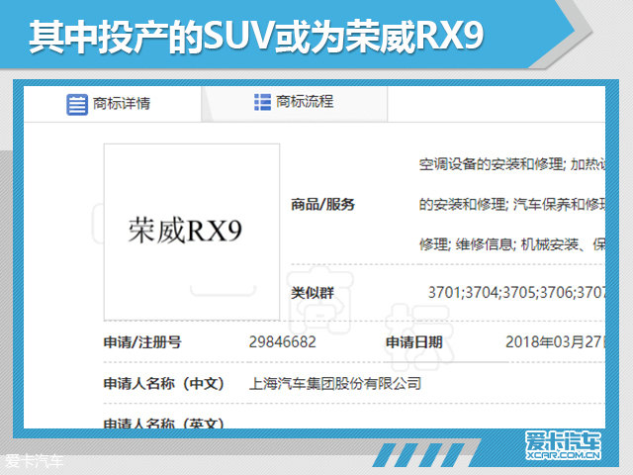633x475 pixels.
Task: Click the 荣威RX9 trademark image
Action: click(192, 232)
